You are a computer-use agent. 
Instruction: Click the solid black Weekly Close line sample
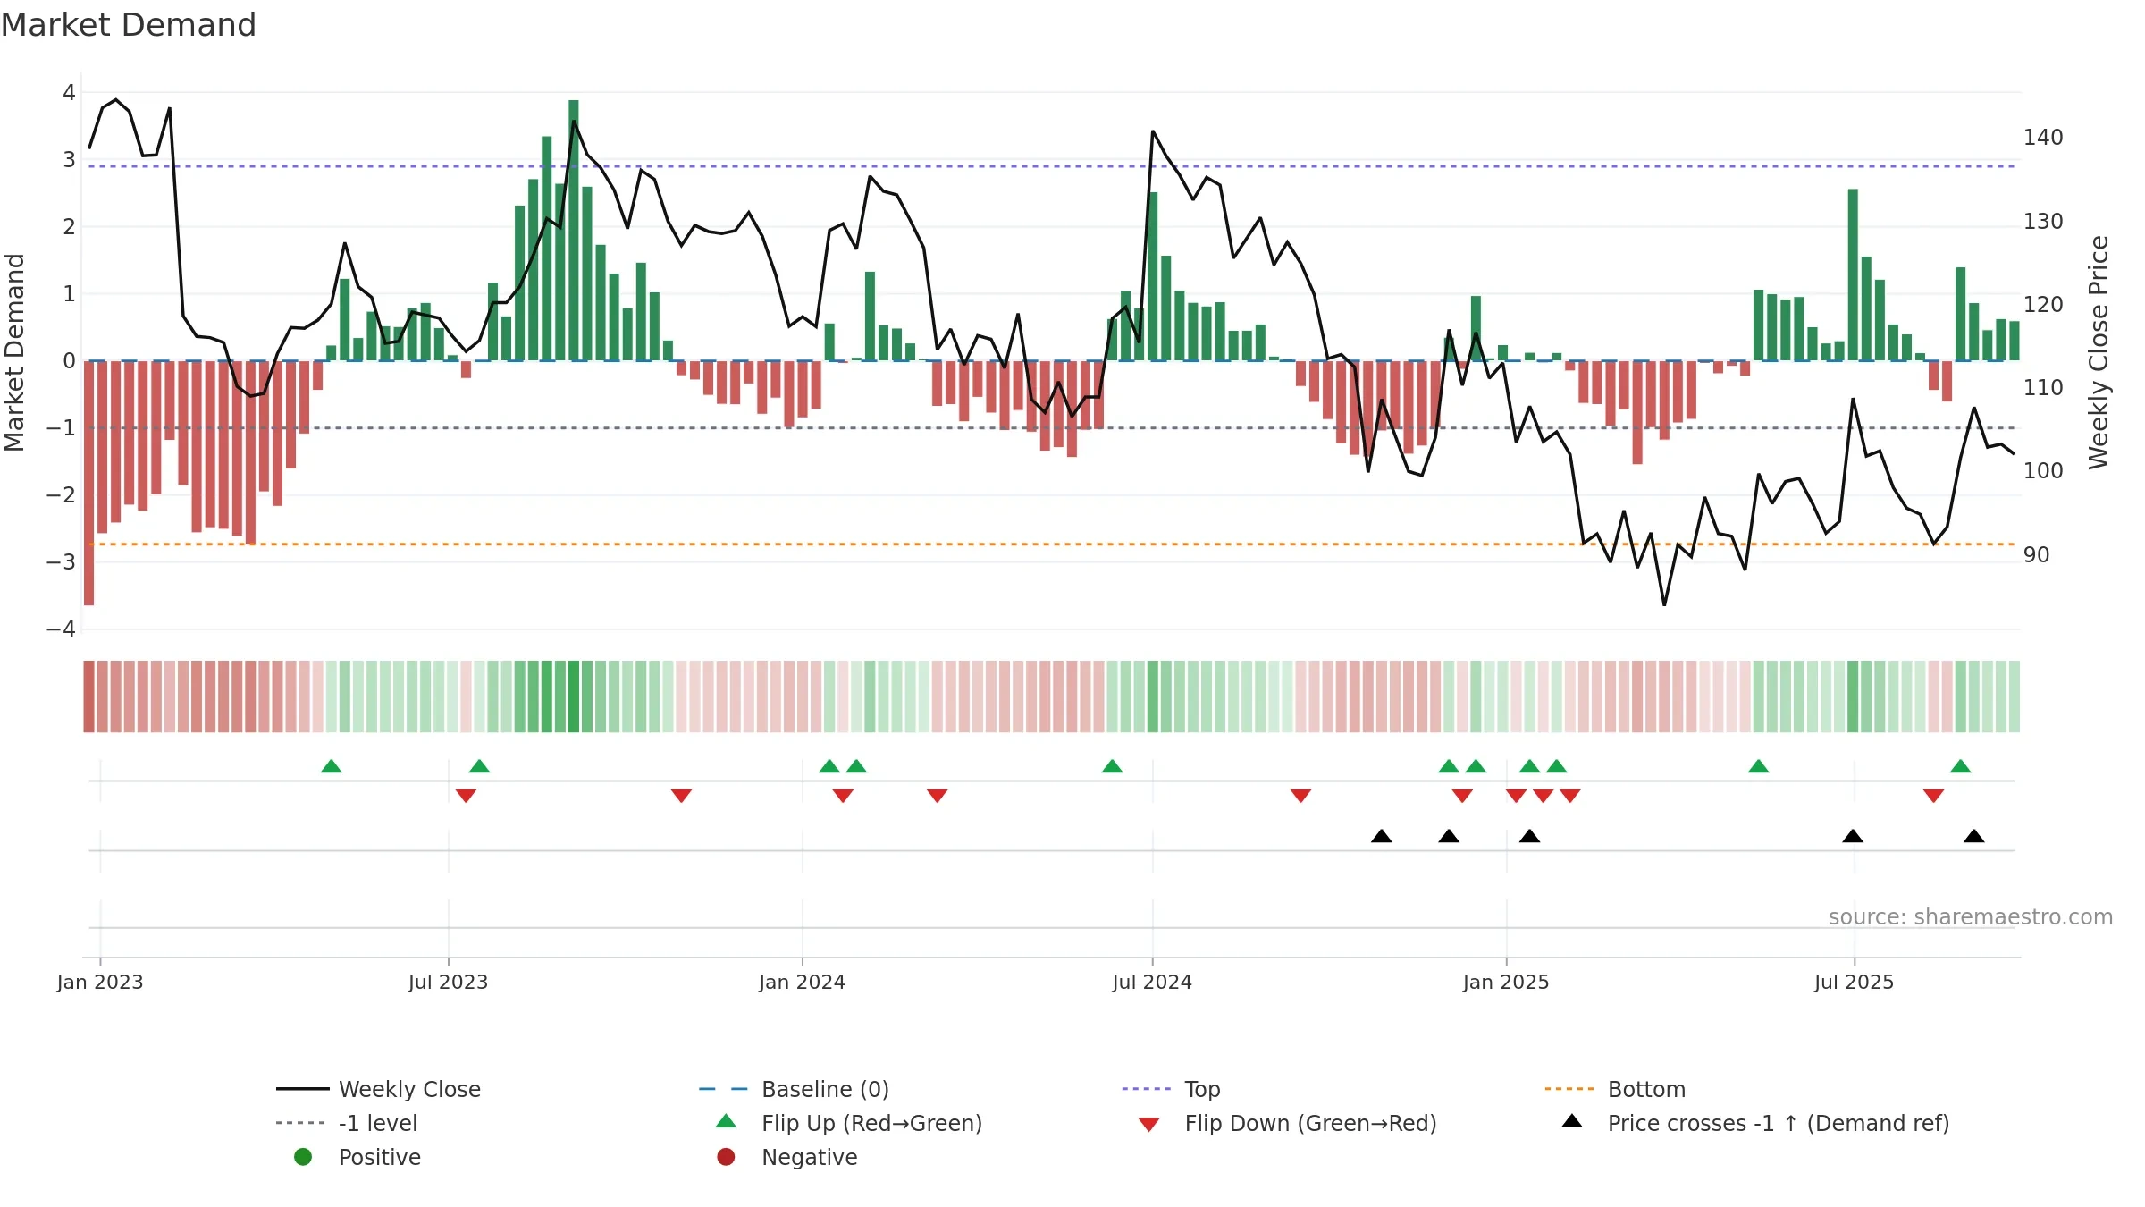pos(303,1089)
